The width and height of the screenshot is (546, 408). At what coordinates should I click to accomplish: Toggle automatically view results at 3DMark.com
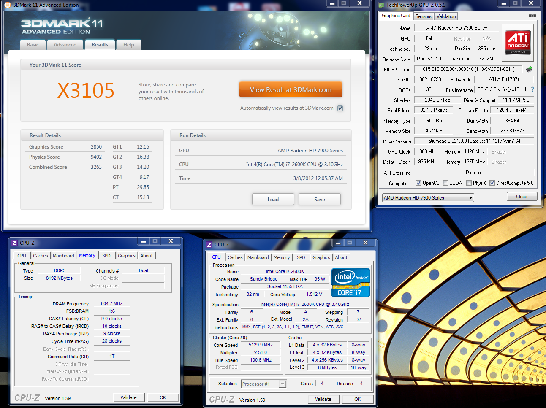(340, 108)
